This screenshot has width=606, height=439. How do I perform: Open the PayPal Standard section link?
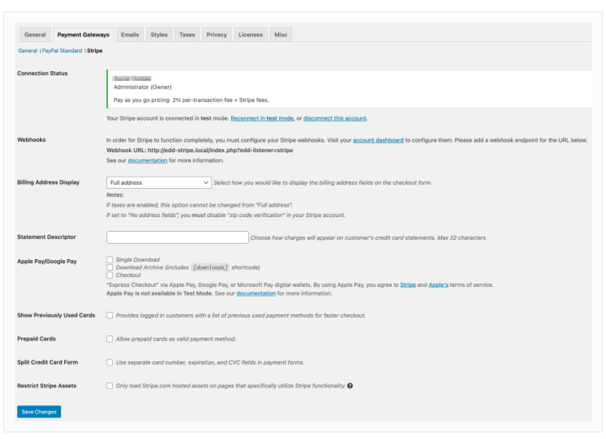[x=62, y=51]
